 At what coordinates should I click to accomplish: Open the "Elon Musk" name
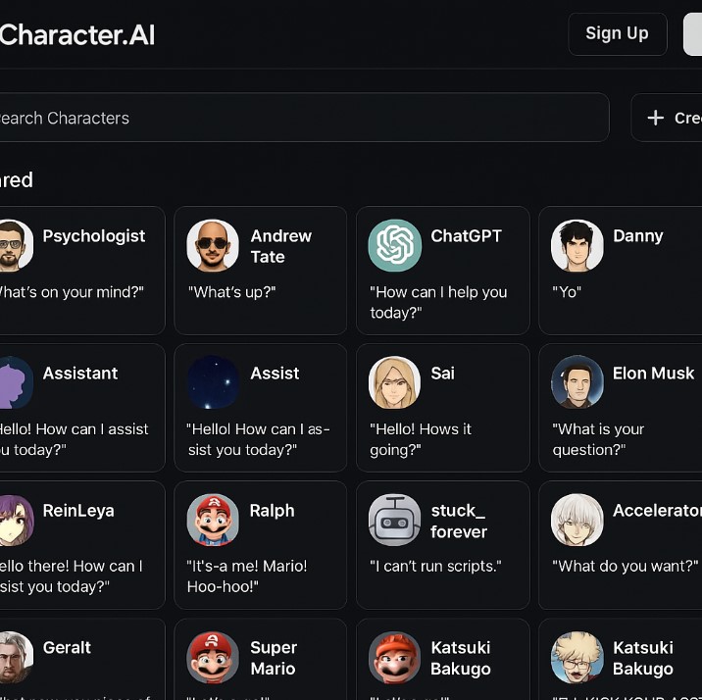click(654, 374)
